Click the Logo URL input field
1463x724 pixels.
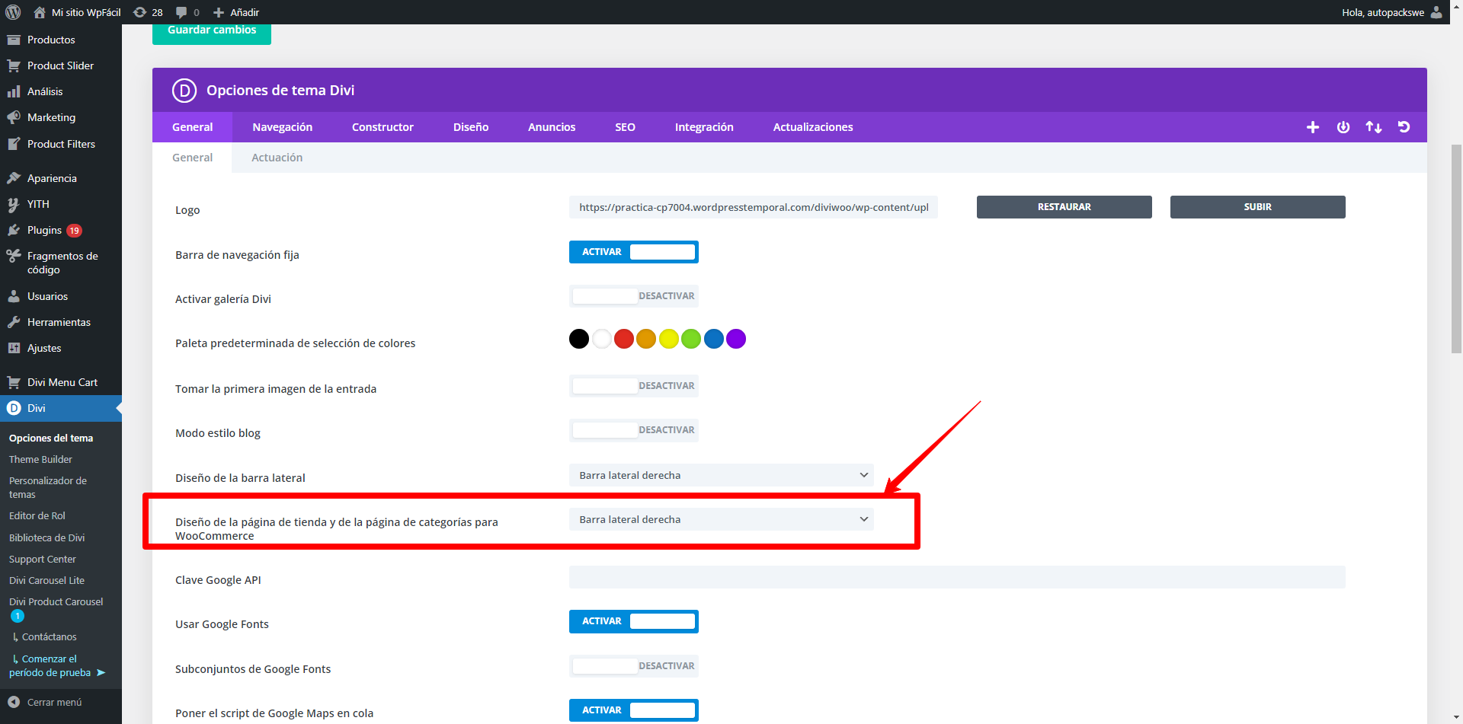tap(754, 207)
